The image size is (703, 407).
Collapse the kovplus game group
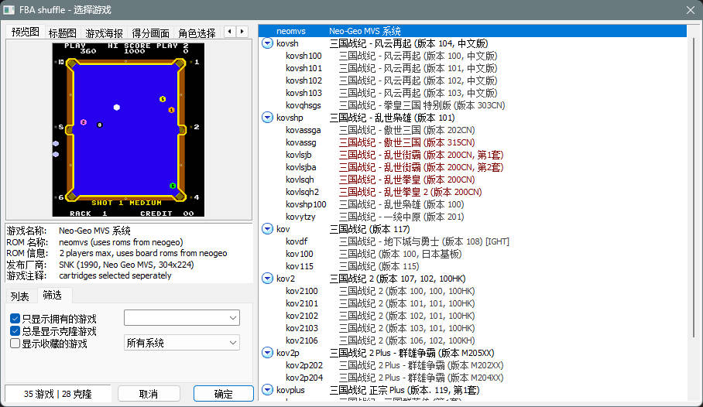tap(267, 390)
